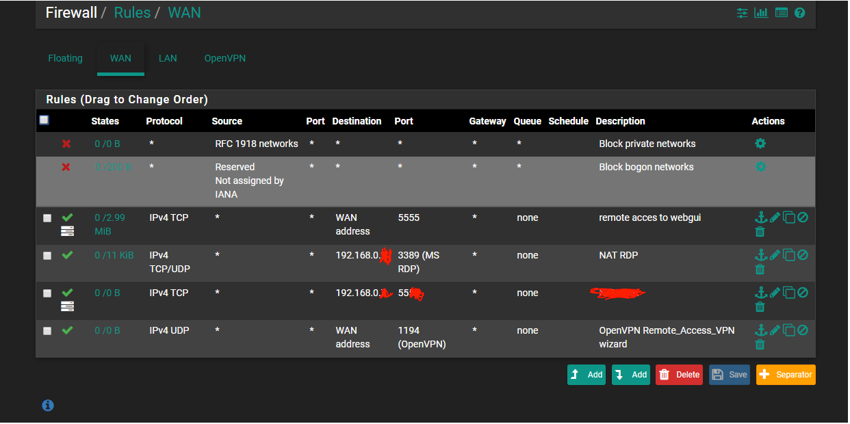Screen dimensions: 850x424
Task: Open the OpenVPN tab
Action: click(x=225, y=58)
